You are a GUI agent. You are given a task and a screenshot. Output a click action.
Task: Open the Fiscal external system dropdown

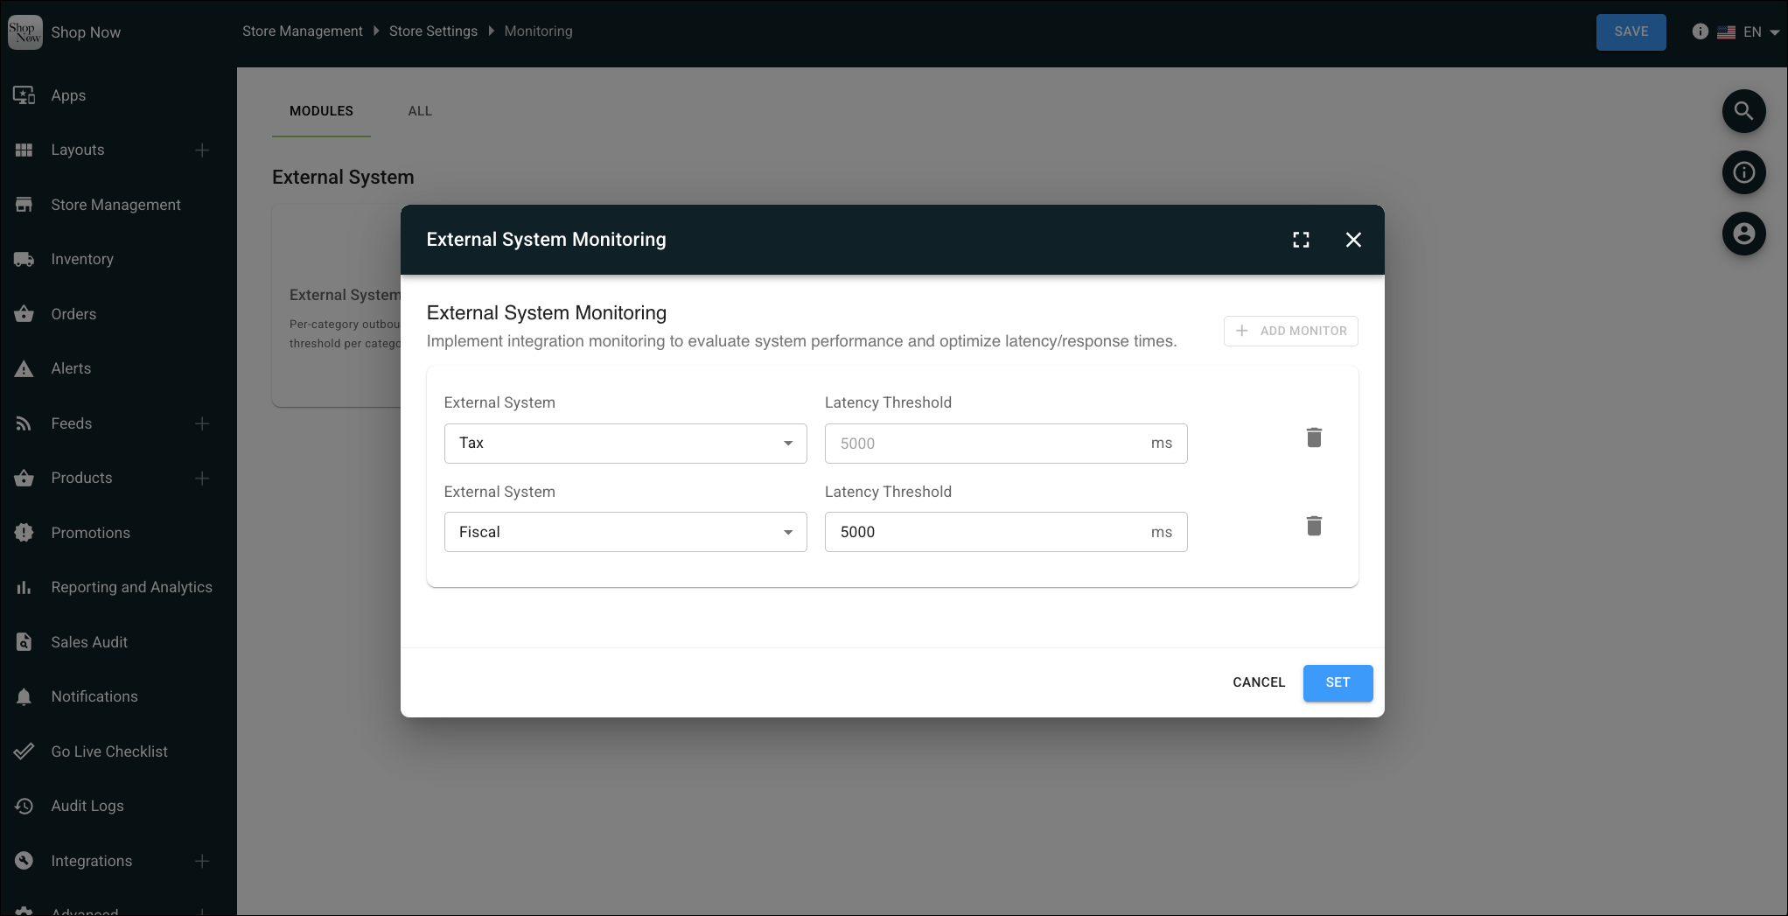pos(625,532)
